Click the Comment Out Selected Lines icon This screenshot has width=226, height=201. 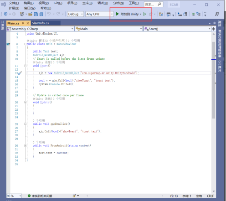tap(193, 14)
